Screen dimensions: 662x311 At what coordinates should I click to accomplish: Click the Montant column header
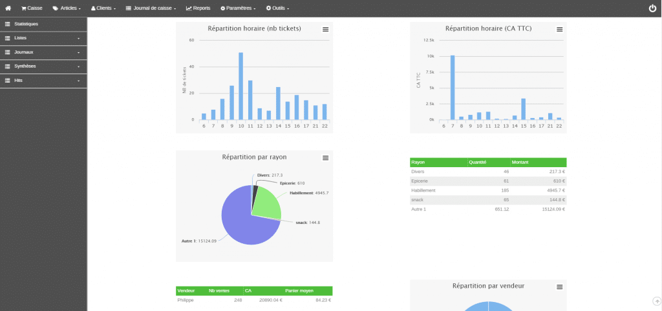(x=539, y=162)
